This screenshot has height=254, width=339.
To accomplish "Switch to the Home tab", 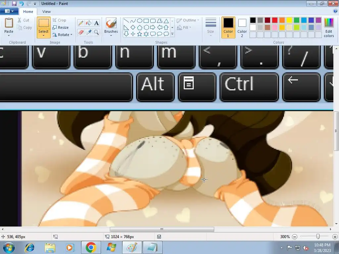I will coord(28,12).
